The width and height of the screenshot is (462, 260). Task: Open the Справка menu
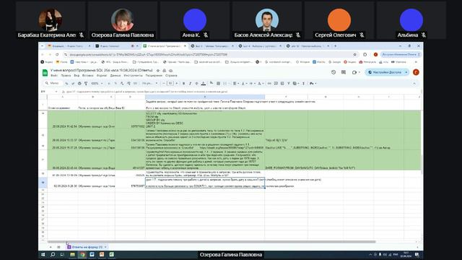[171, 76]
